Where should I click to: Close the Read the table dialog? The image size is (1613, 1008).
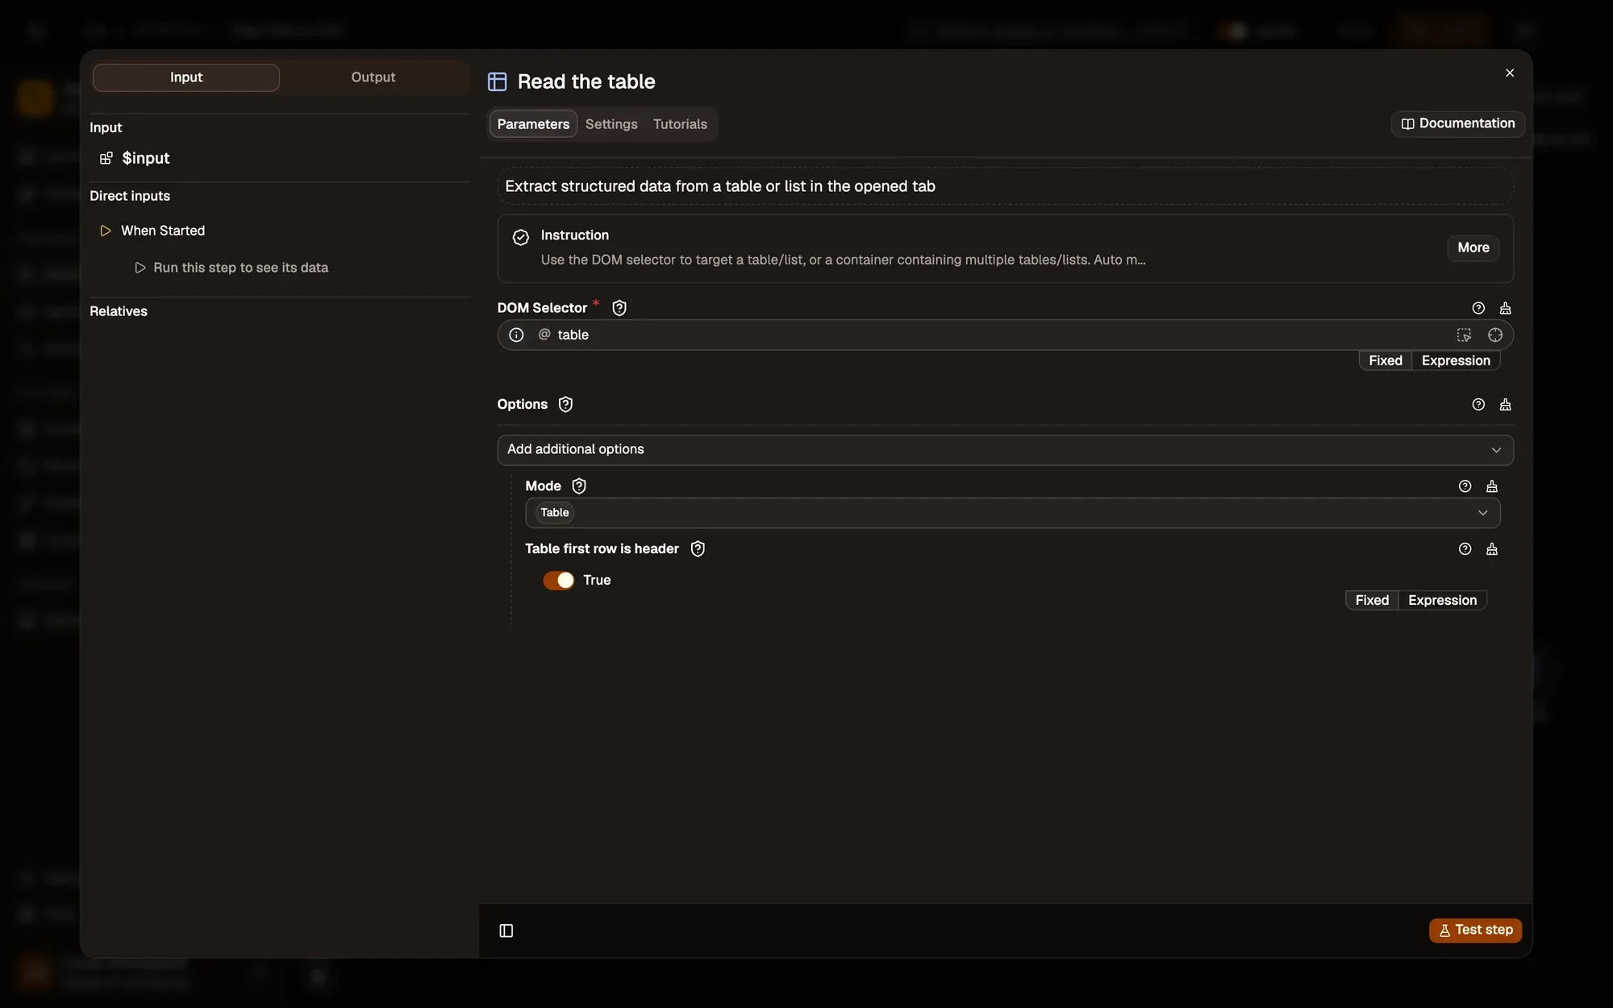point(1510,73)
